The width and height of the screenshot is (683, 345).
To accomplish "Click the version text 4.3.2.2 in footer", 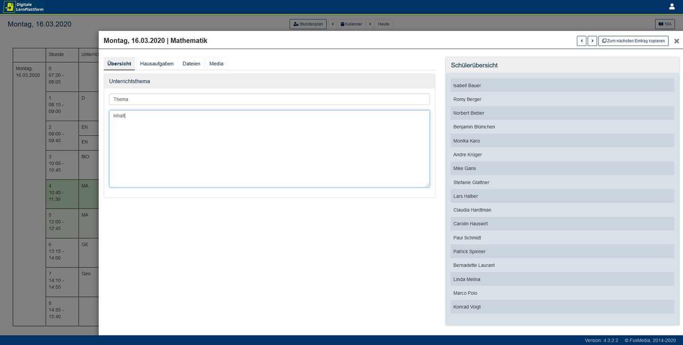I will [601, 340].
